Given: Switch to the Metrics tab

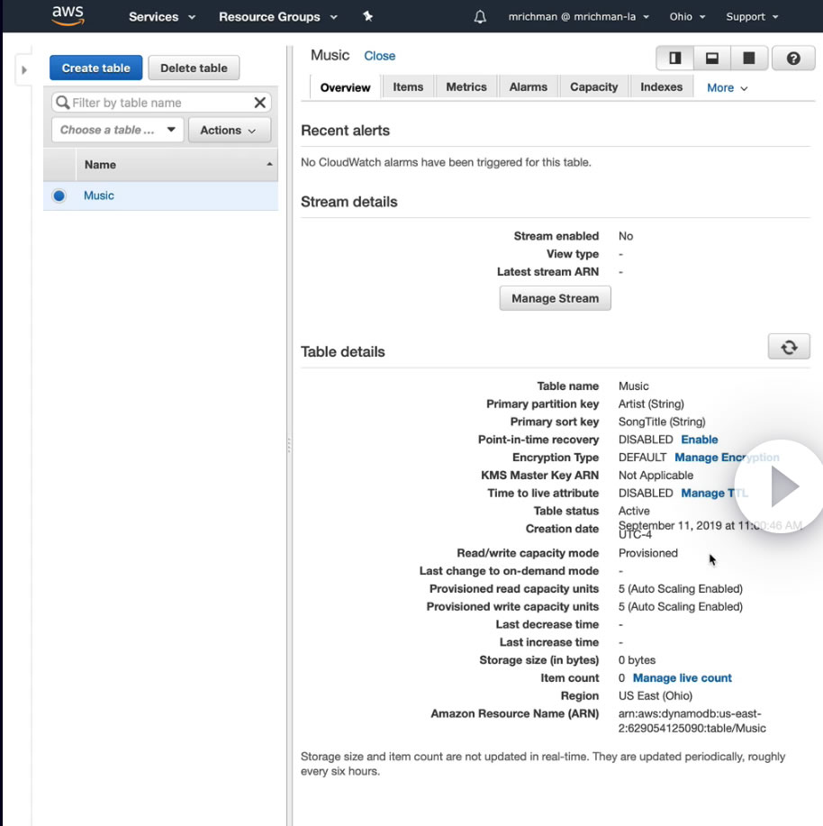Looking at the screenshot, I should (x=466, y=86).
